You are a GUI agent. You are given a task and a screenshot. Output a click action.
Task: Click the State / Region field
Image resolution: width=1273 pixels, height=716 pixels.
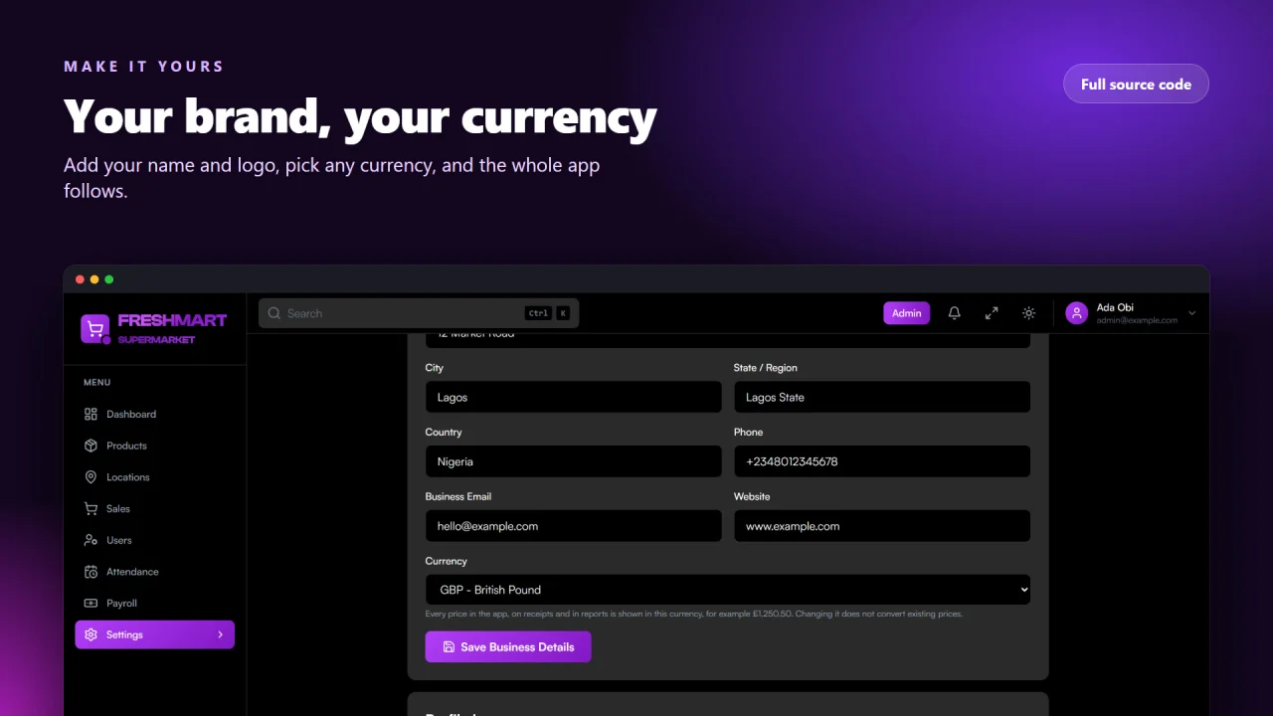point(882,397)
